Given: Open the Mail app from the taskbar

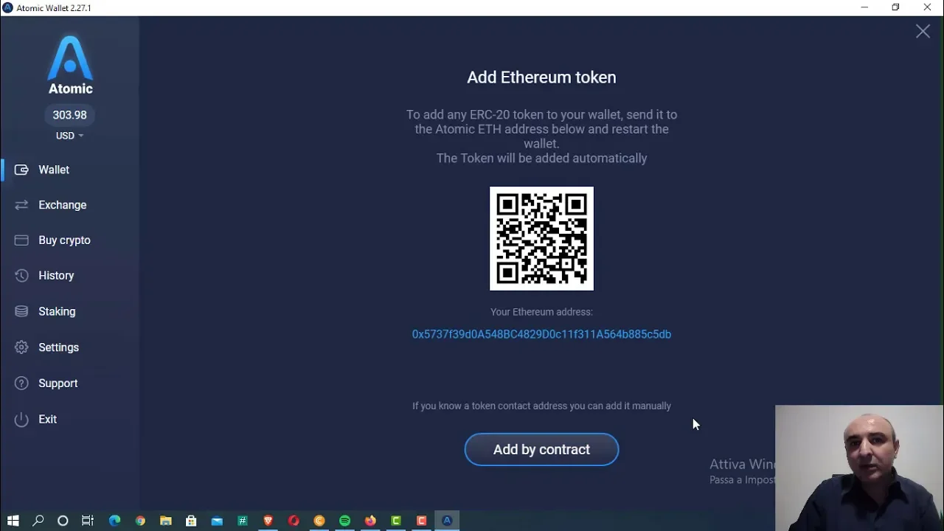Looking at the screenshot, I should [x=217, y=521].
